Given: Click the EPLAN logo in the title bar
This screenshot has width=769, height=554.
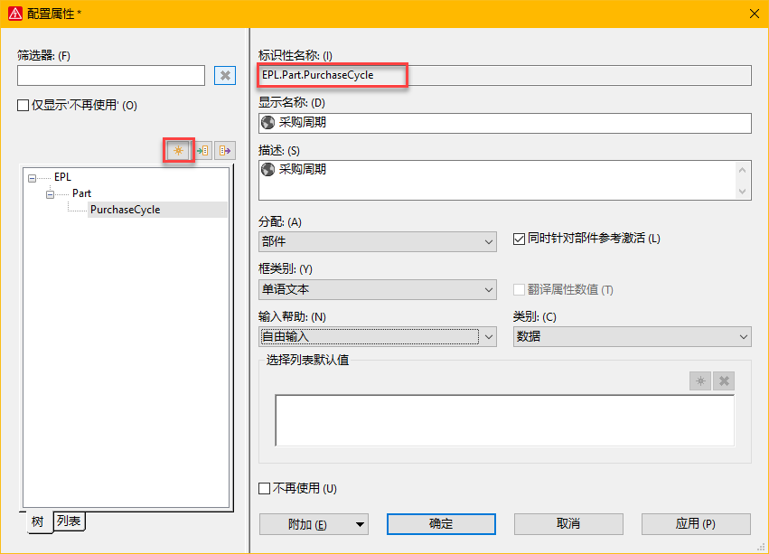Looking at the screenshot, I should (15, 14).
